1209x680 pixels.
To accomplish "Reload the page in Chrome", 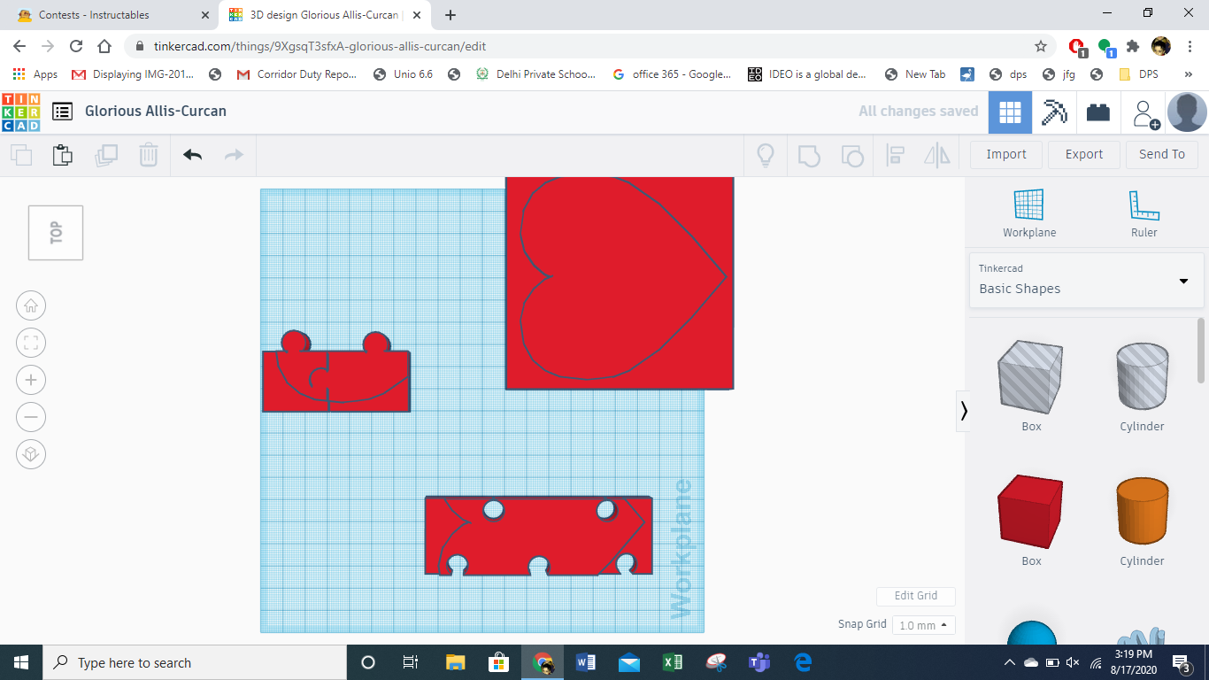I will tap(76, 46).
